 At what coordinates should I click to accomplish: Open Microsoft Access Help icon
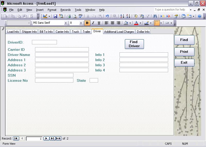[x=199, y=16]
